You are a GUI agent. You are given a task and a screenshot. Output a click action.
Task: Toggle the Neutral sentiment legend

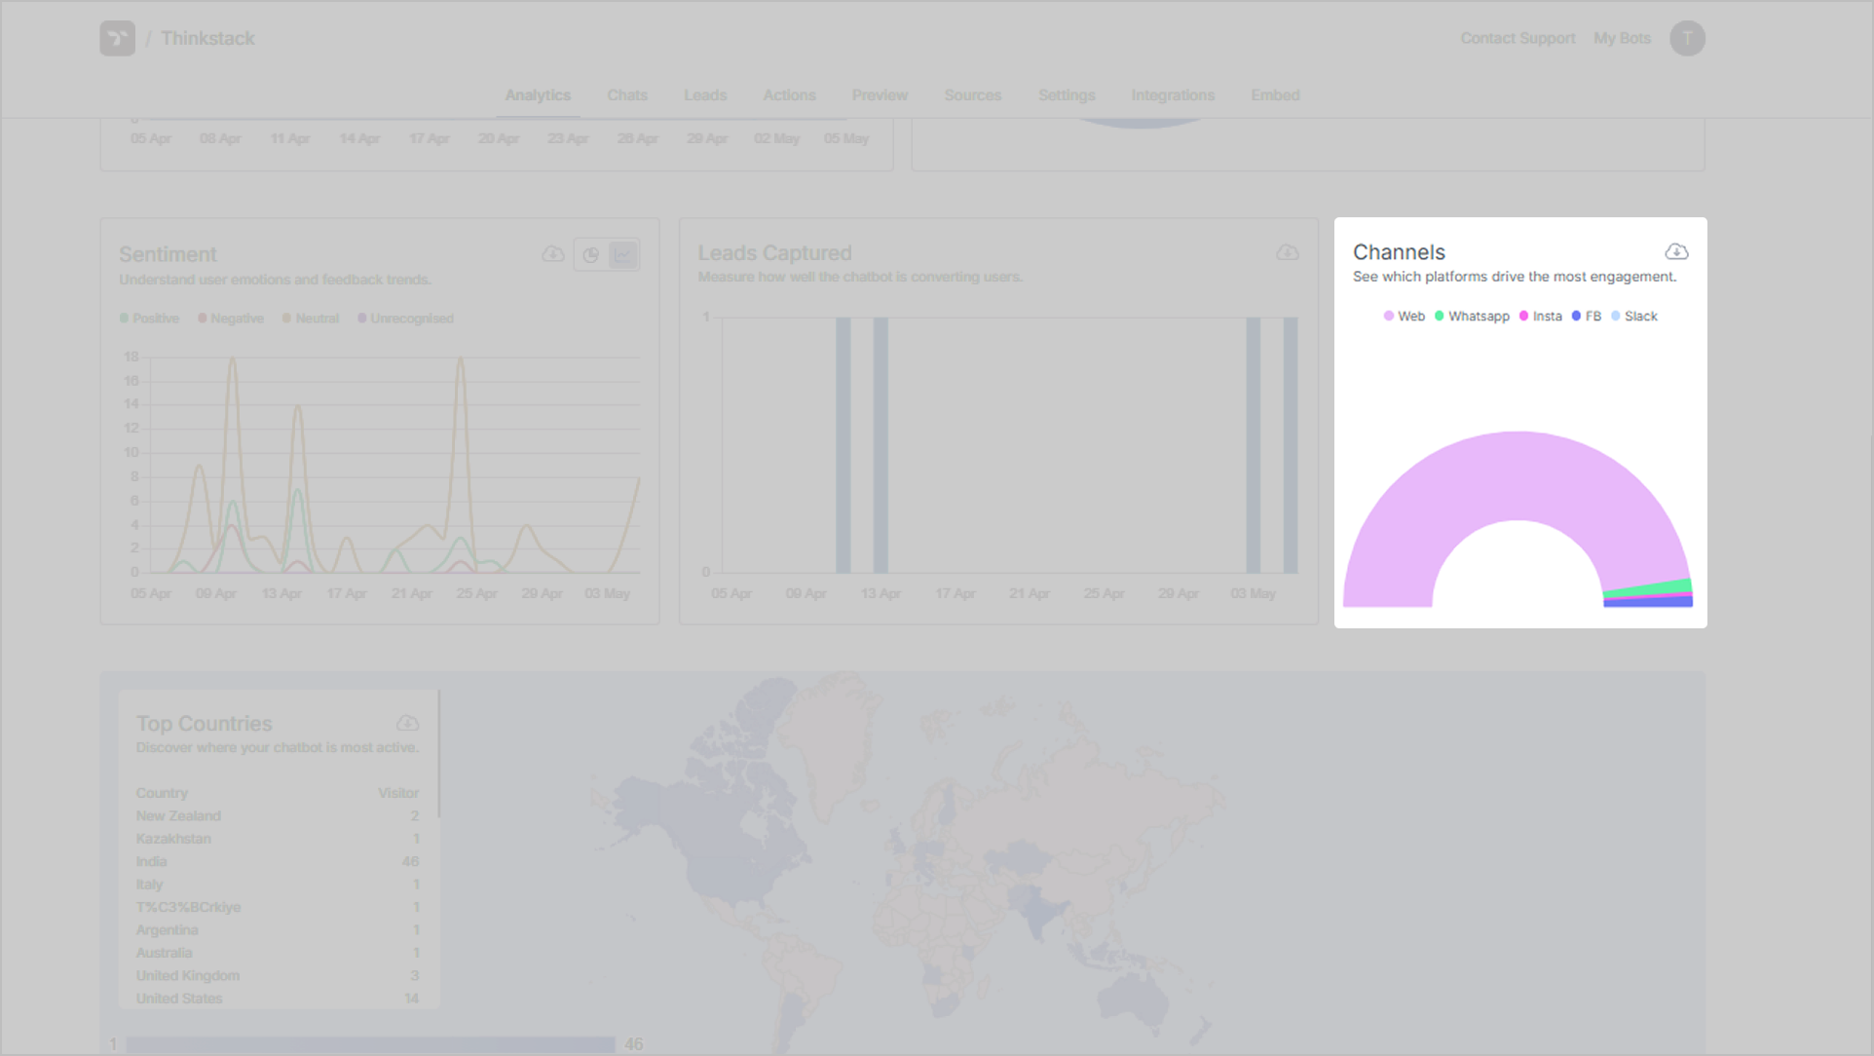[311, 319]
